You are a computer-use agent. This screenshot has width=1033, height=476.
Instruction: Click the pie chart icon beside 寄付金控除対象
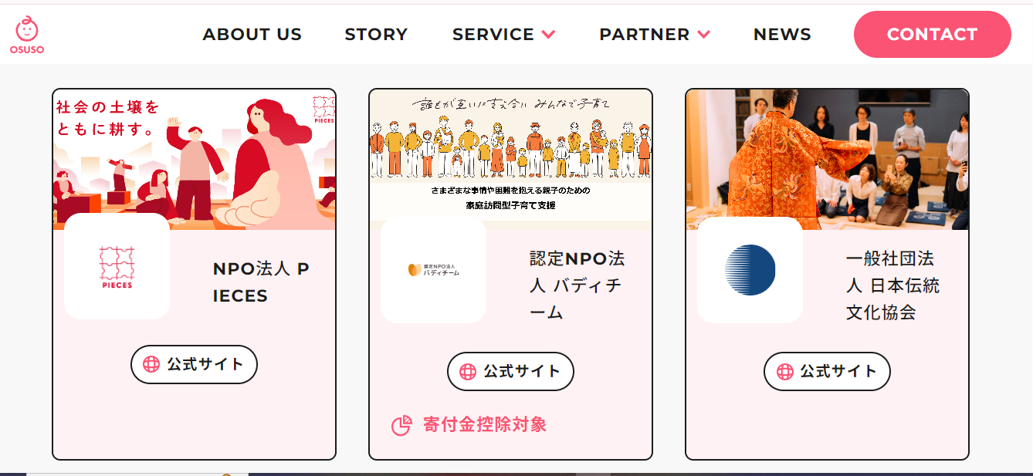[401, 425]
